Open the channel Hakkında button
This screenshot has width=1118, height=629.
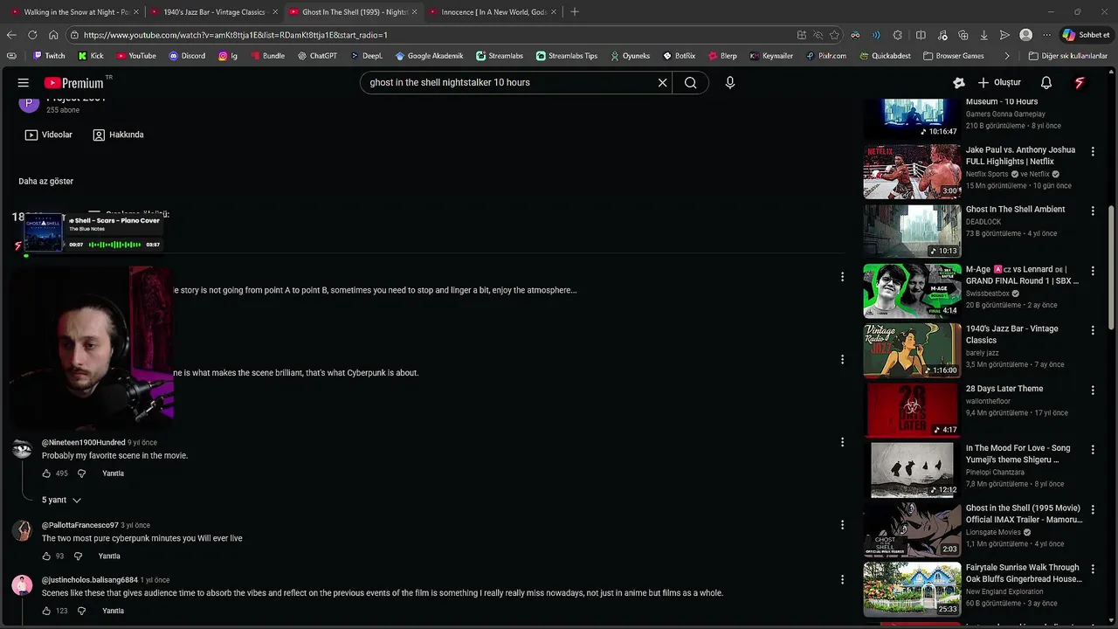pos(119,135)
